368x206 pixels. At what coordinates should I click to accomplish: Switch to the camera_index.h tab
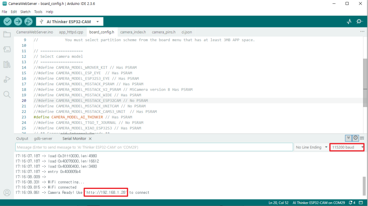[133, 32]
